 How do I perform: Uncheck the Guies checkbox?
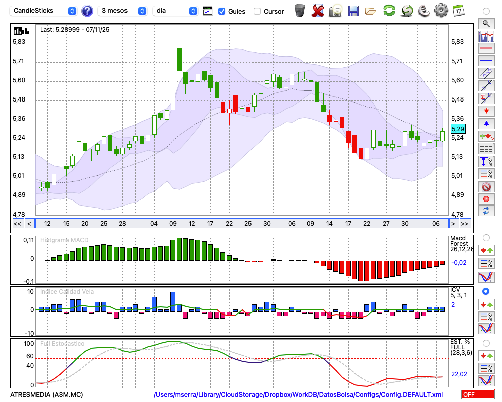[222, 11]
